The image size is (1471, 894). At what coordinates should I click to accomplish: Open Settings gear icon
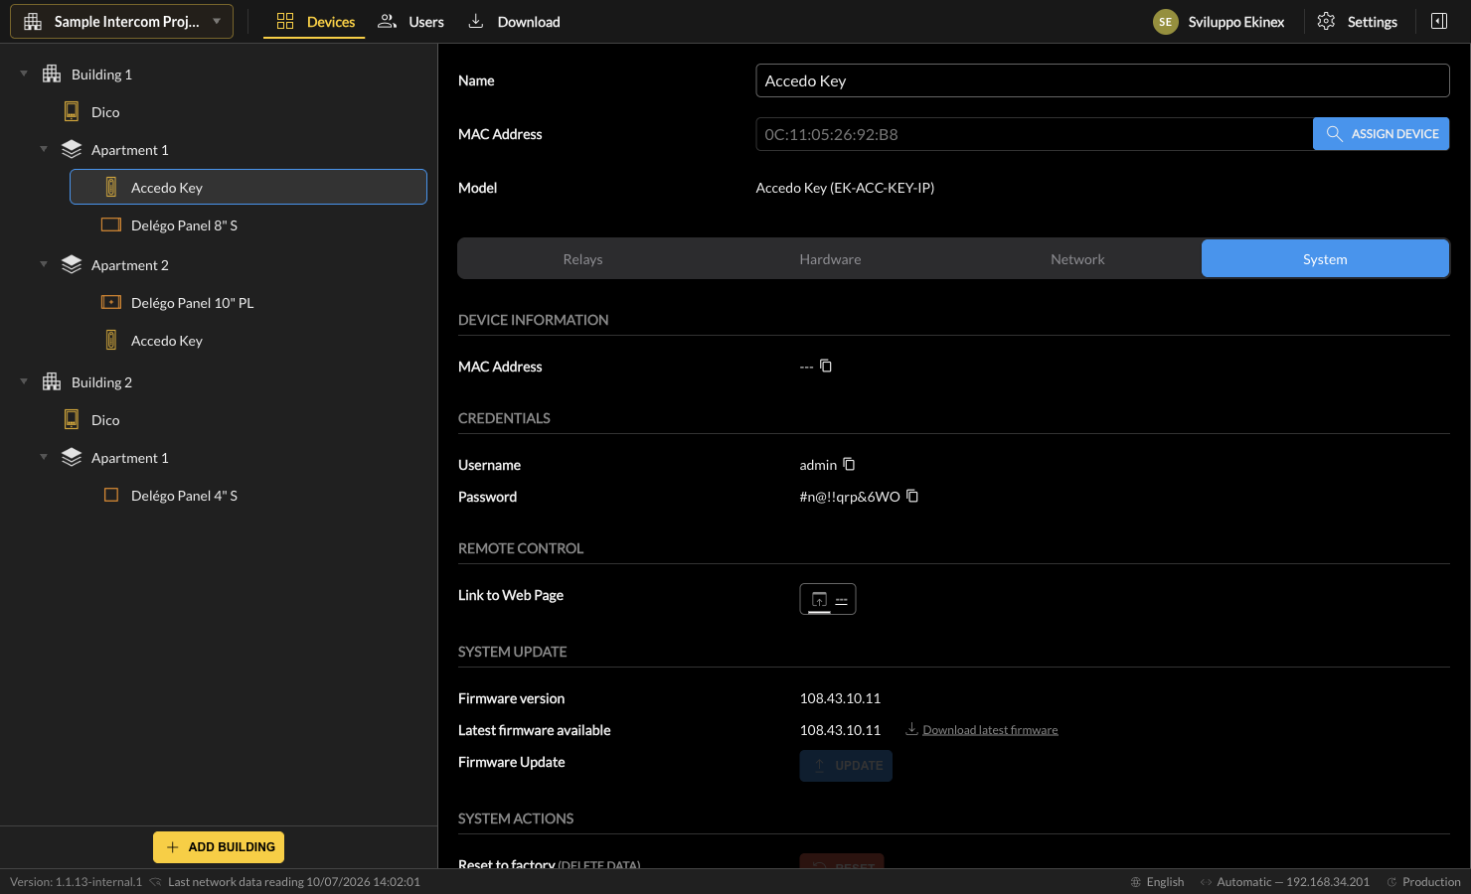click(x=1326, y=21)
